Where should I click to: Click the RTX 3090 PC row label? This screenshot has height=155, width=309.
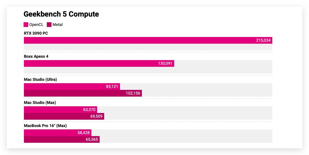[x=36, y=33]
